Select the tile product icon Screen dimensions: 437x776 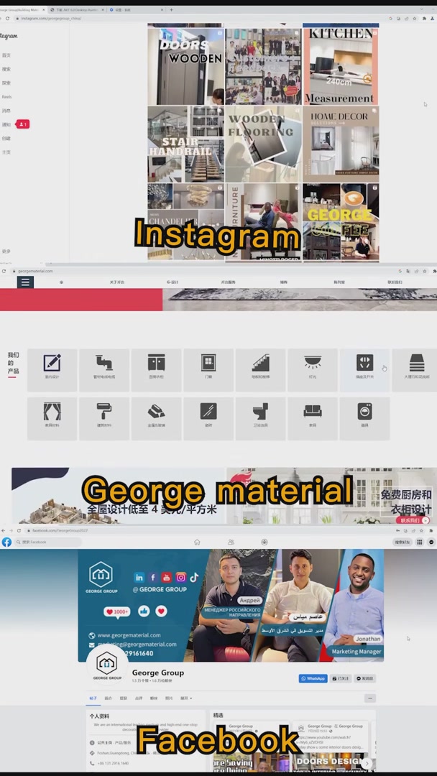coord(208,419)
